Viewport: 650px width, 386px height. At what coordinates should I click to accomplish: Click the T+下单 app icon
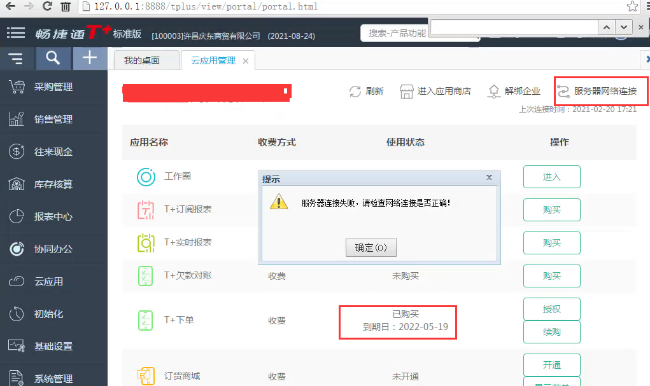point(146,320)
